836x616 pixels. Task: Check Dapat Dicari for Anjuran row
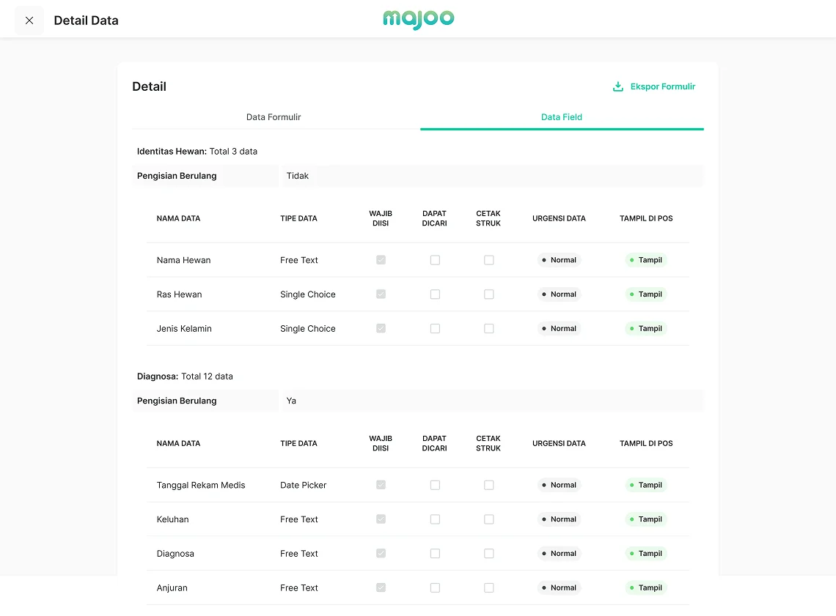coord(435,587)
